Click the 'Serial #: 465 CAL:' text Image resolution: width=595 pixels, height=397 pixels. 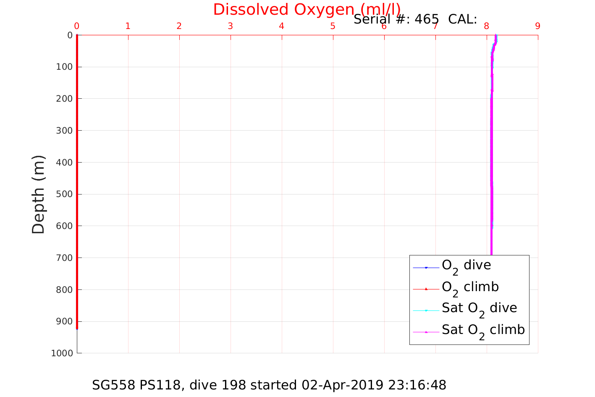coord(415,19)
